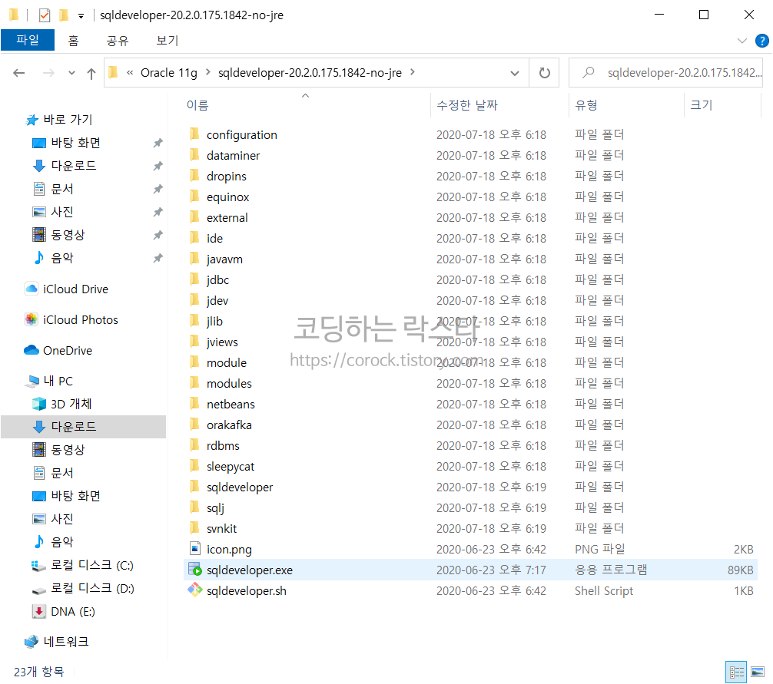Image resolution: width=773 pixels, height=684 pixels.
Task: Refresh the current folder view
Action: click(x=544, y=73)
